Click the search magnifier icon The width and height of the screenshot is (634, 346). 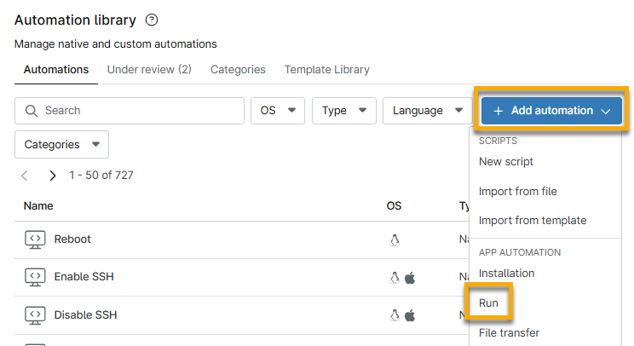[32, 111]
